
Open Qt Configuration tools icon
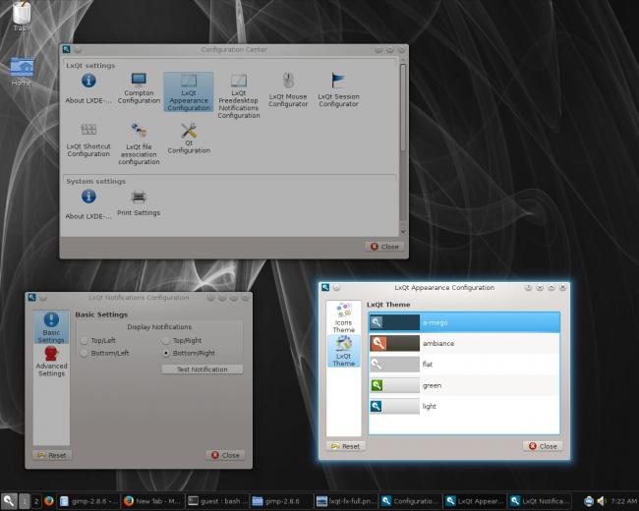189,131
